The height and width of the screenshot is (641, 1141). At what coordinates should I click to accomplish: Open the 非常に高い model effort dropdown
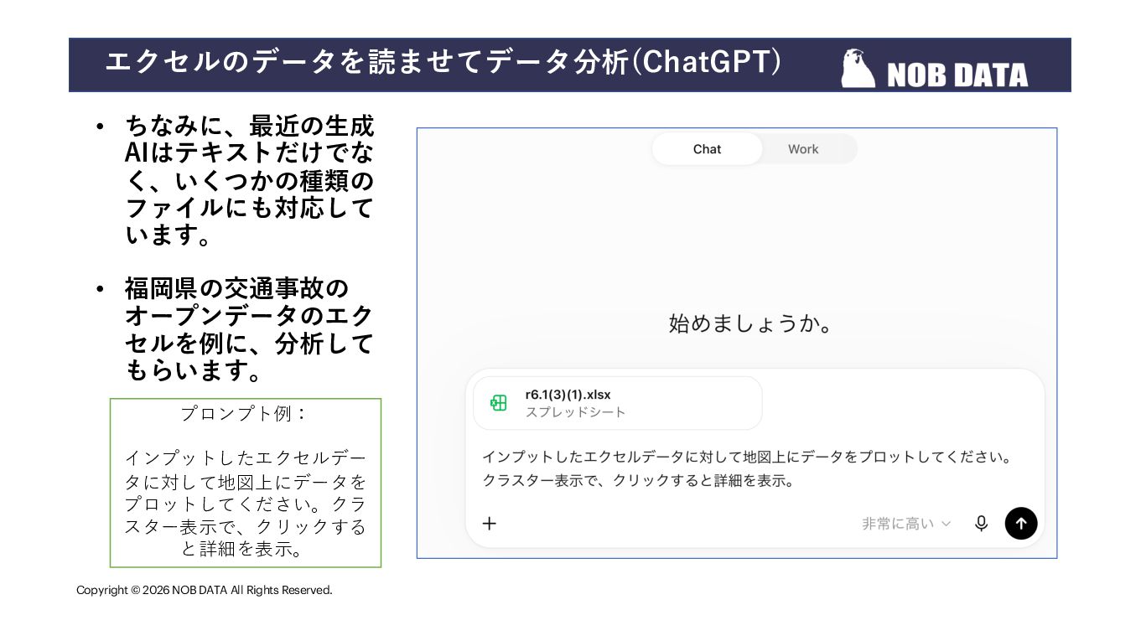click(x=906, y=524)
